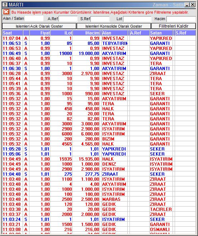
Task: Click price 1,01 in the 11:04:48 row
Action: 45,174
